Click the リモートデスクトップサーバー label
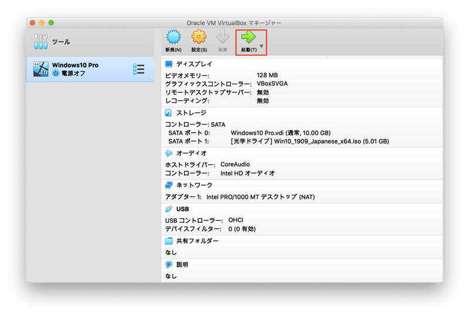The width and height of the screenshot is (469, 317). (208, 92)
